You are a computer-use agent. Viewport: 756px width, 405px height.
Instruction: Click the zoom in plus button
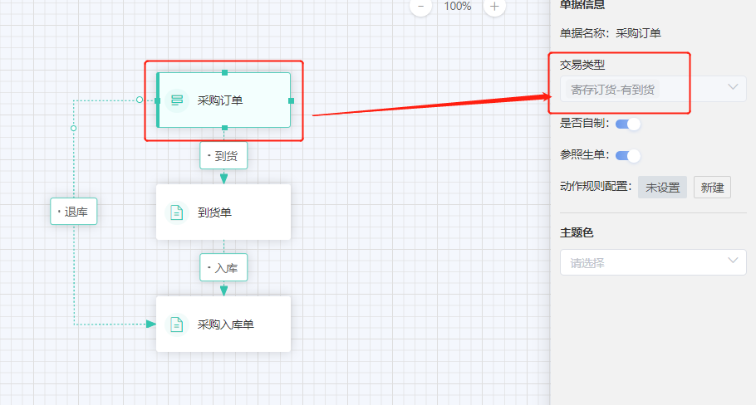click(x=494, y=6)
